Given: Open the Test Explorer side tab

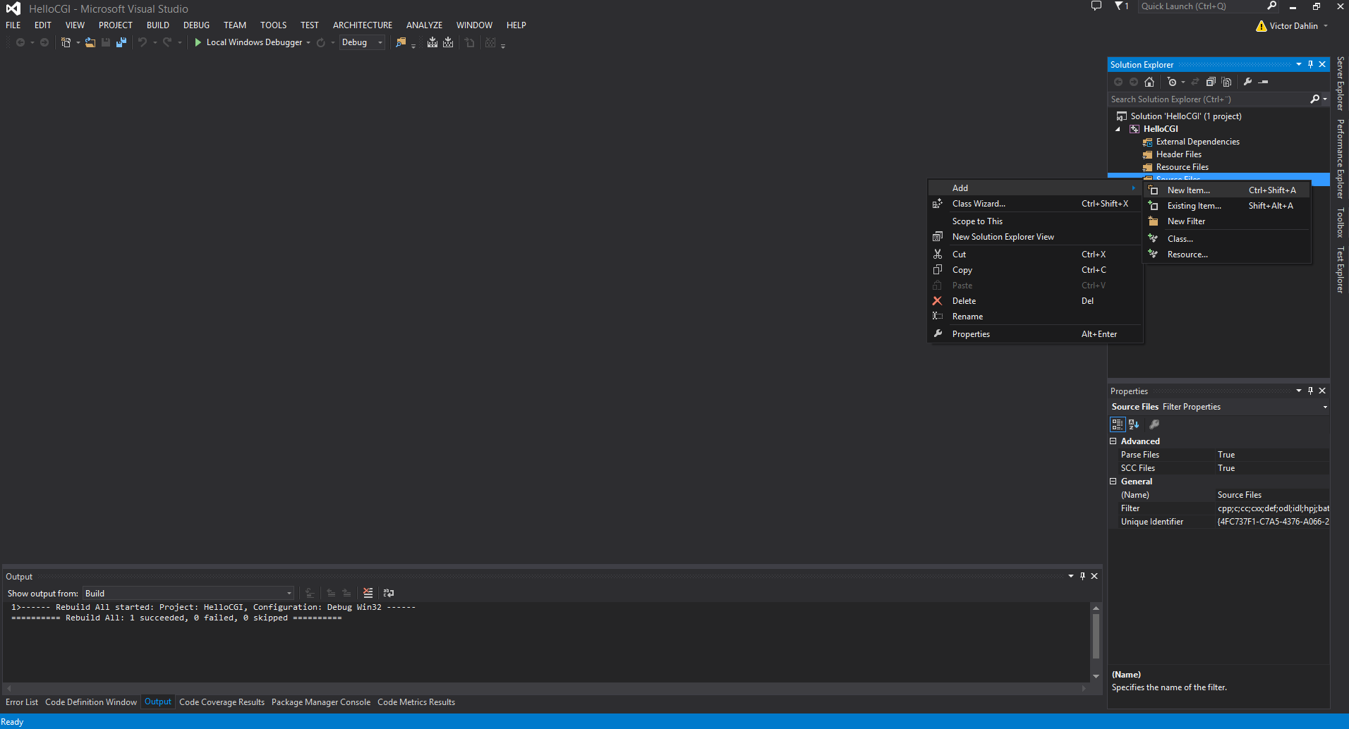Looking at the screenshot, I should pos(1341,270).
